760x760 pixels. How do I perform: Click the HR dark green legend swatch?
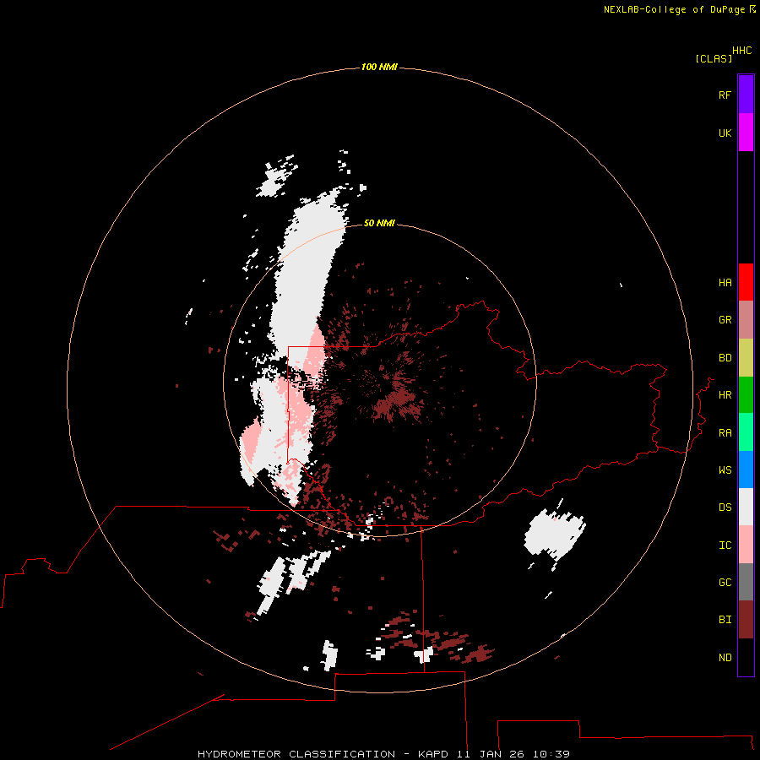[746, 395]
